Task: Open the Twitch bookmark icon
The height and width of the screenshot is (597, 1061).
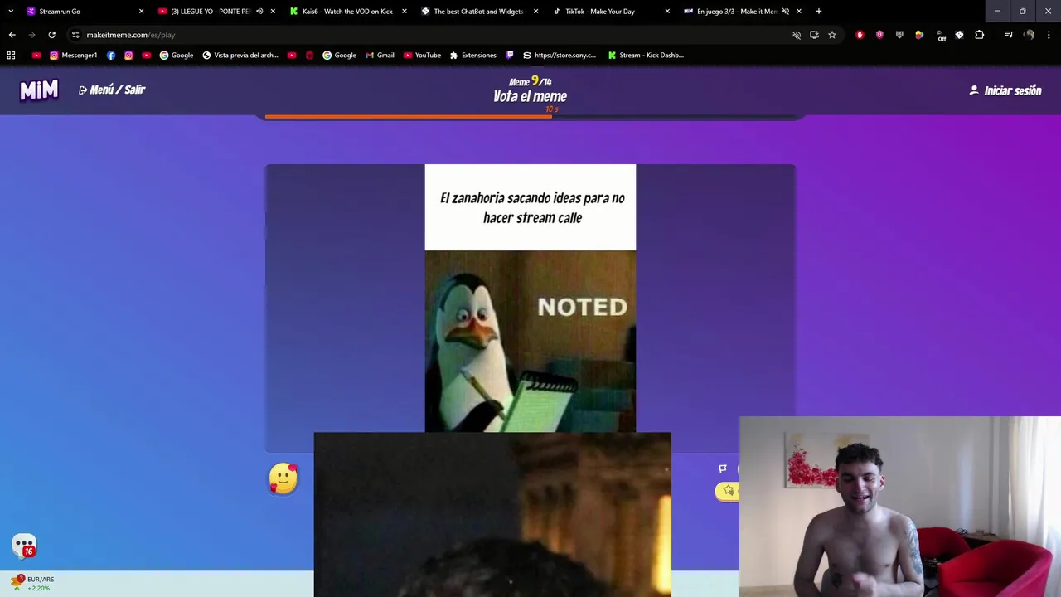Action: click(x=510, y=56)
